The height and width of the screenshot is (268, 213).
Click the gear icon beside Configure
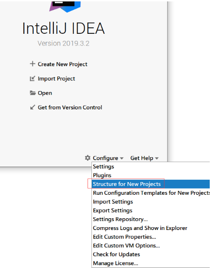(88, 158)
